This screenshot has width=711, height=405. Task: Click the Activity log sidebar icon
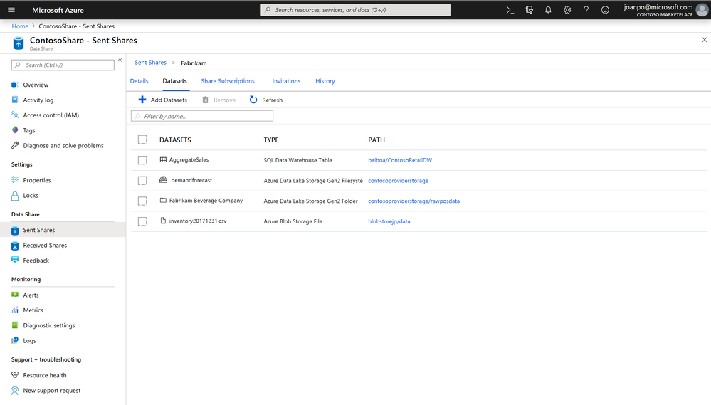pyautogui.click(x=15, y=100)
